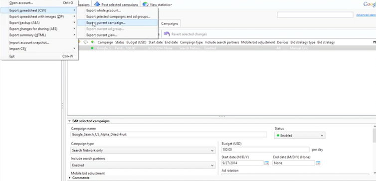Sort by Status column header
Screen dimensions: 376x181
[120, 42]
